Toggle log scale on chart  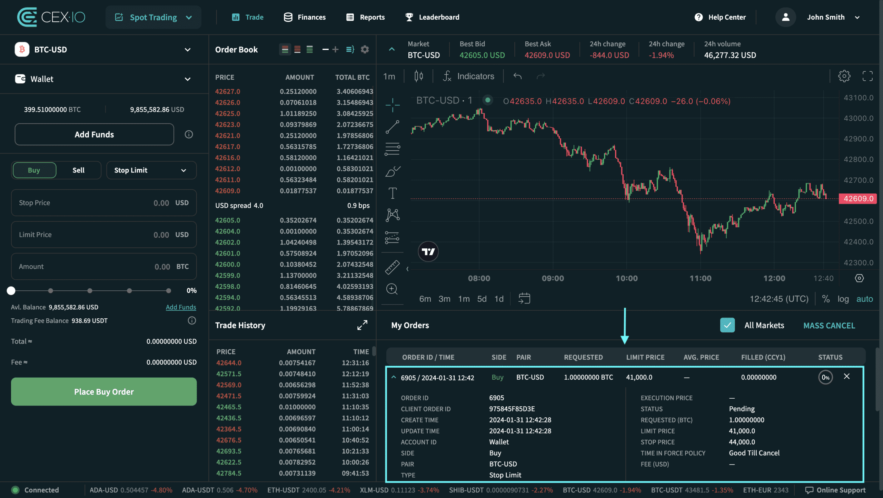click(x=843, y=299)
